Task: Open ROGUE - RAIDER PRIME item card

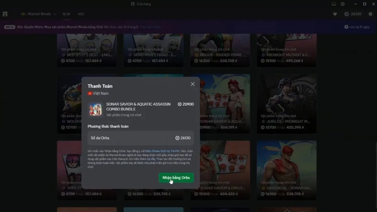Action: coord(220,50)
